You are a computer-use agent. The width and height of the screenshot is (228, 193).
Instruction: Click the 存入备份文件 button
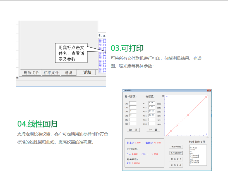(176, 153)
